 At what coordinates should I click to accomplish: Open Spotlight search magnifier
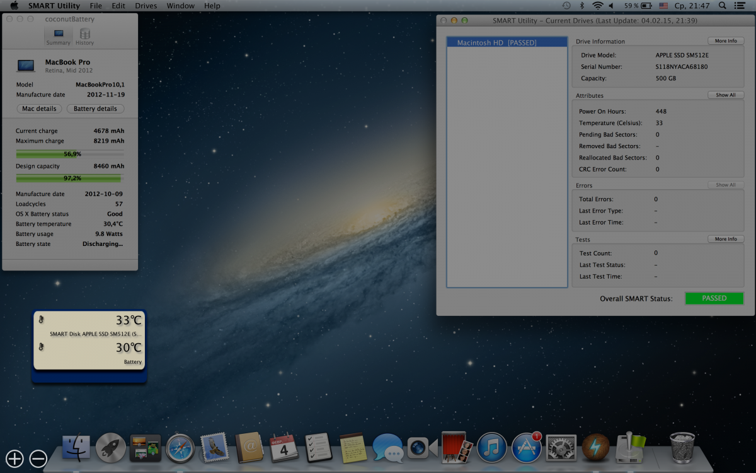(722, 6)
